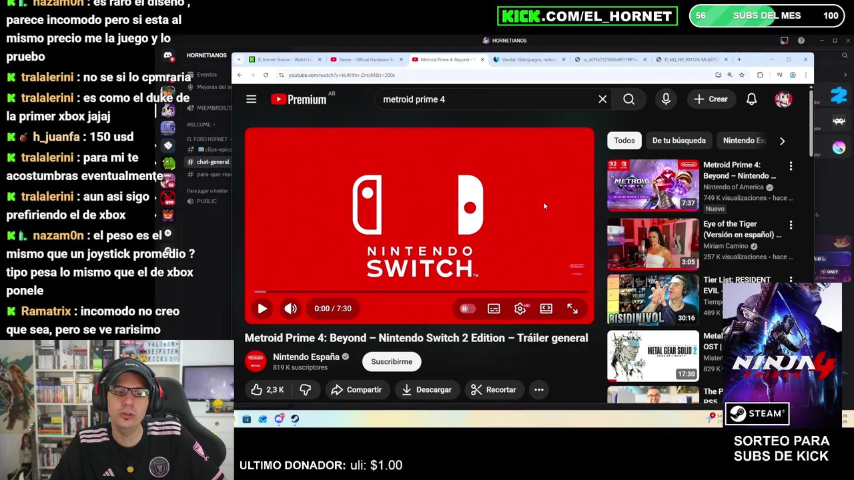The image size is (854, 480).
Task: Open the YouTube guide hamburger menu
Action: [x=251, y=99]
